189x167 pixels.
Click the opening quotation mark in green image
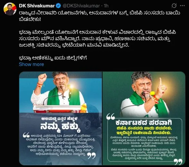[111, 117]
